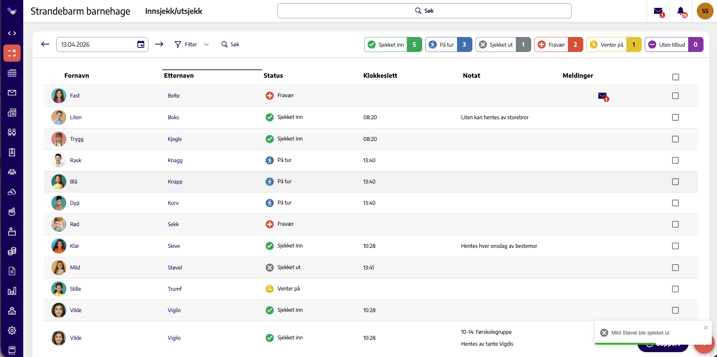Go to next day with right arrow

coord(159,44)
